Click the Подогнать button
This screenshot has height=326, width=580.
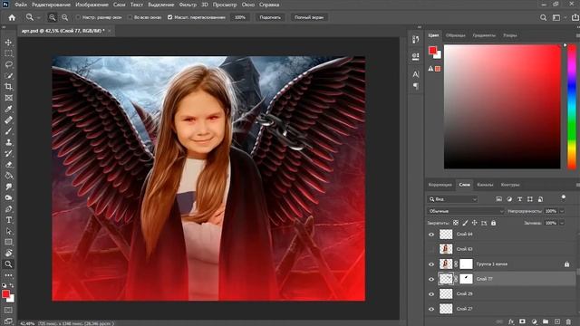point(270,17)
